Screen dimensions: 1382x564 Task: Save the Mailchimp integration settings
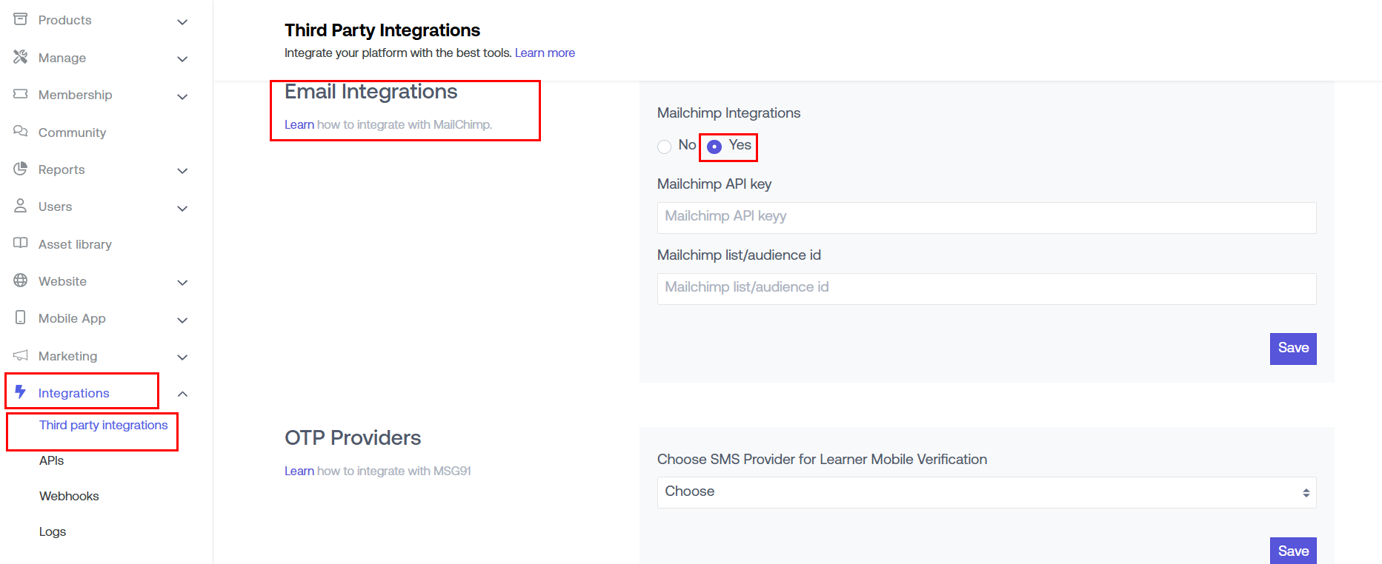click(x=1292, y=349)
